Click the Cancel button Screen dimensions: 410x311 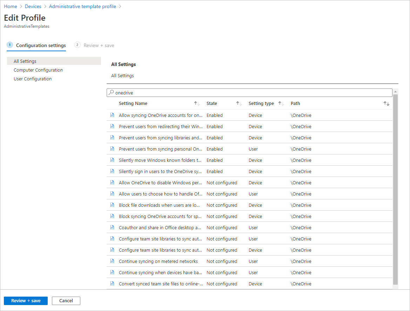(66, 301)
